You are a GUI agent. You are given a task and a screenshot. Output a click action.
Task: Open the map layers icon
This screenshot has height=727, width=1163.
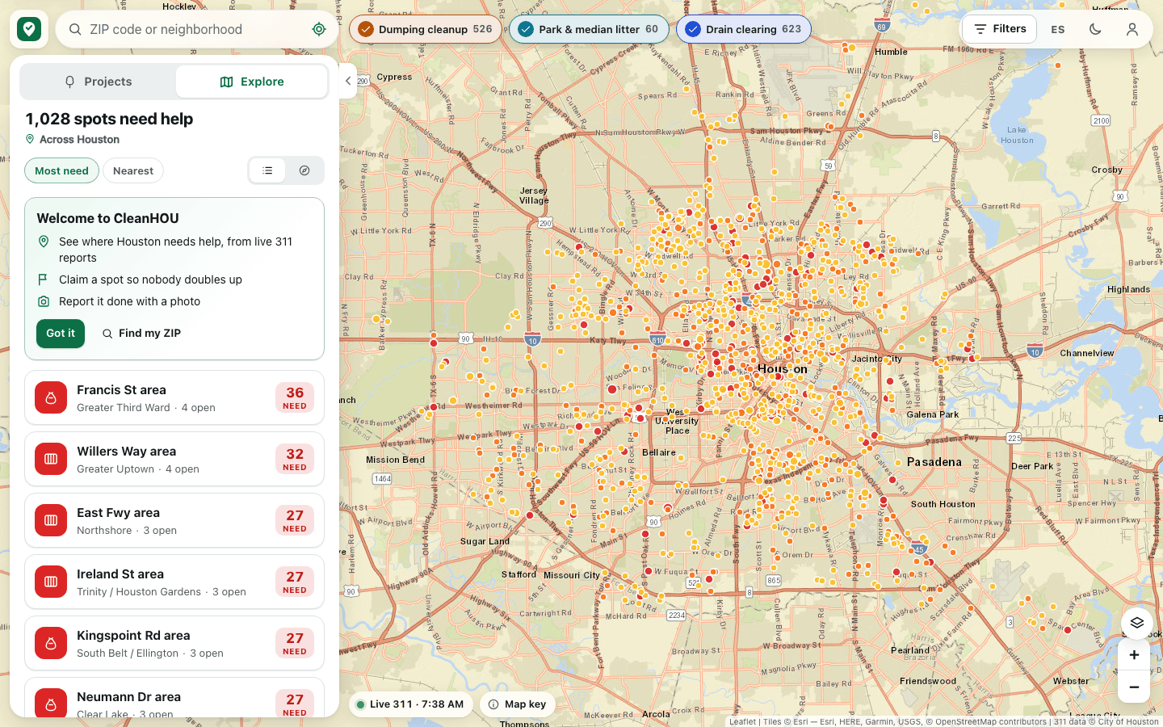point(1136,623)
